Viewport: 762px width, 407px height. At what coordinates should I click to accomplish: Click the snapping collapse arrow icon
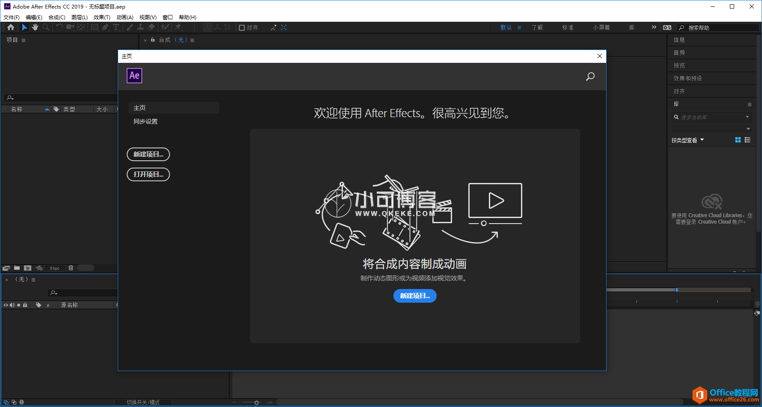click(x=274, y=27)
